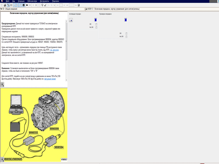219x164 pixels.
Task: Click the black back arrow icon
Action: click(27, 5)
